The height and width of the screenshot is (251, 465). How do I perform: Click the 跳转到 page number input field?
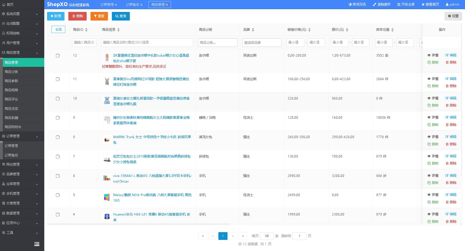[299, 236]
